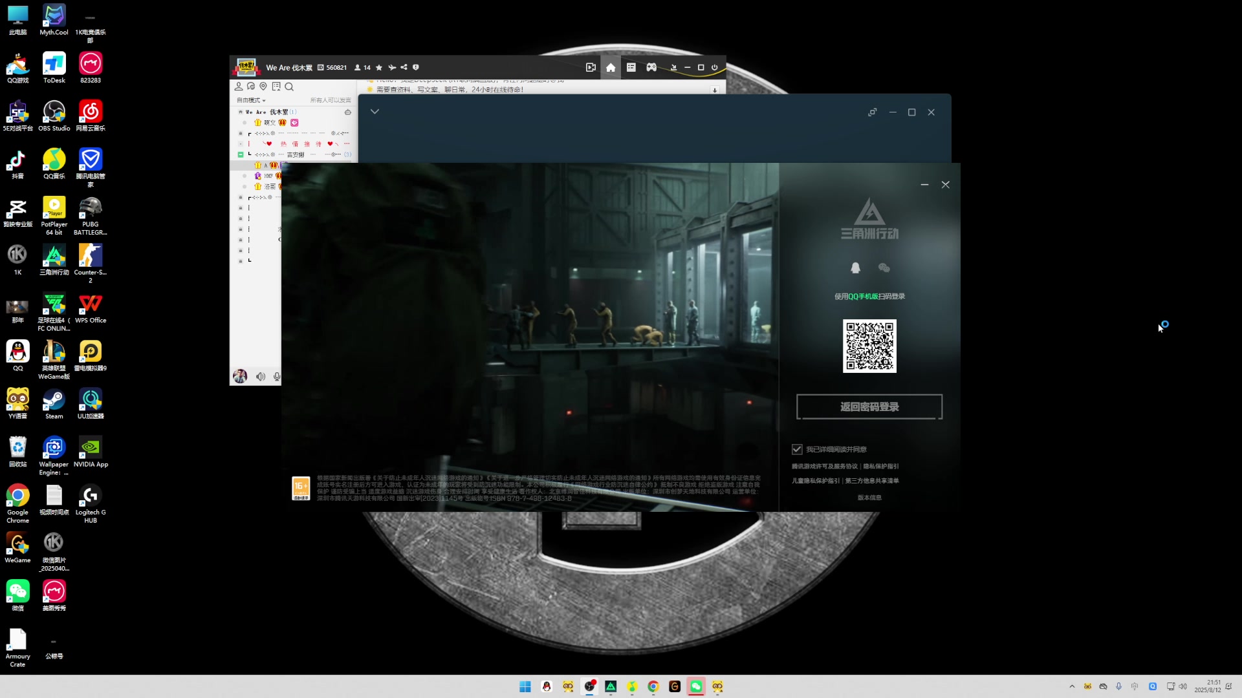Click the 16+ age rating badge
This screenshot has width=1242, height=698.
click(301, 489)
